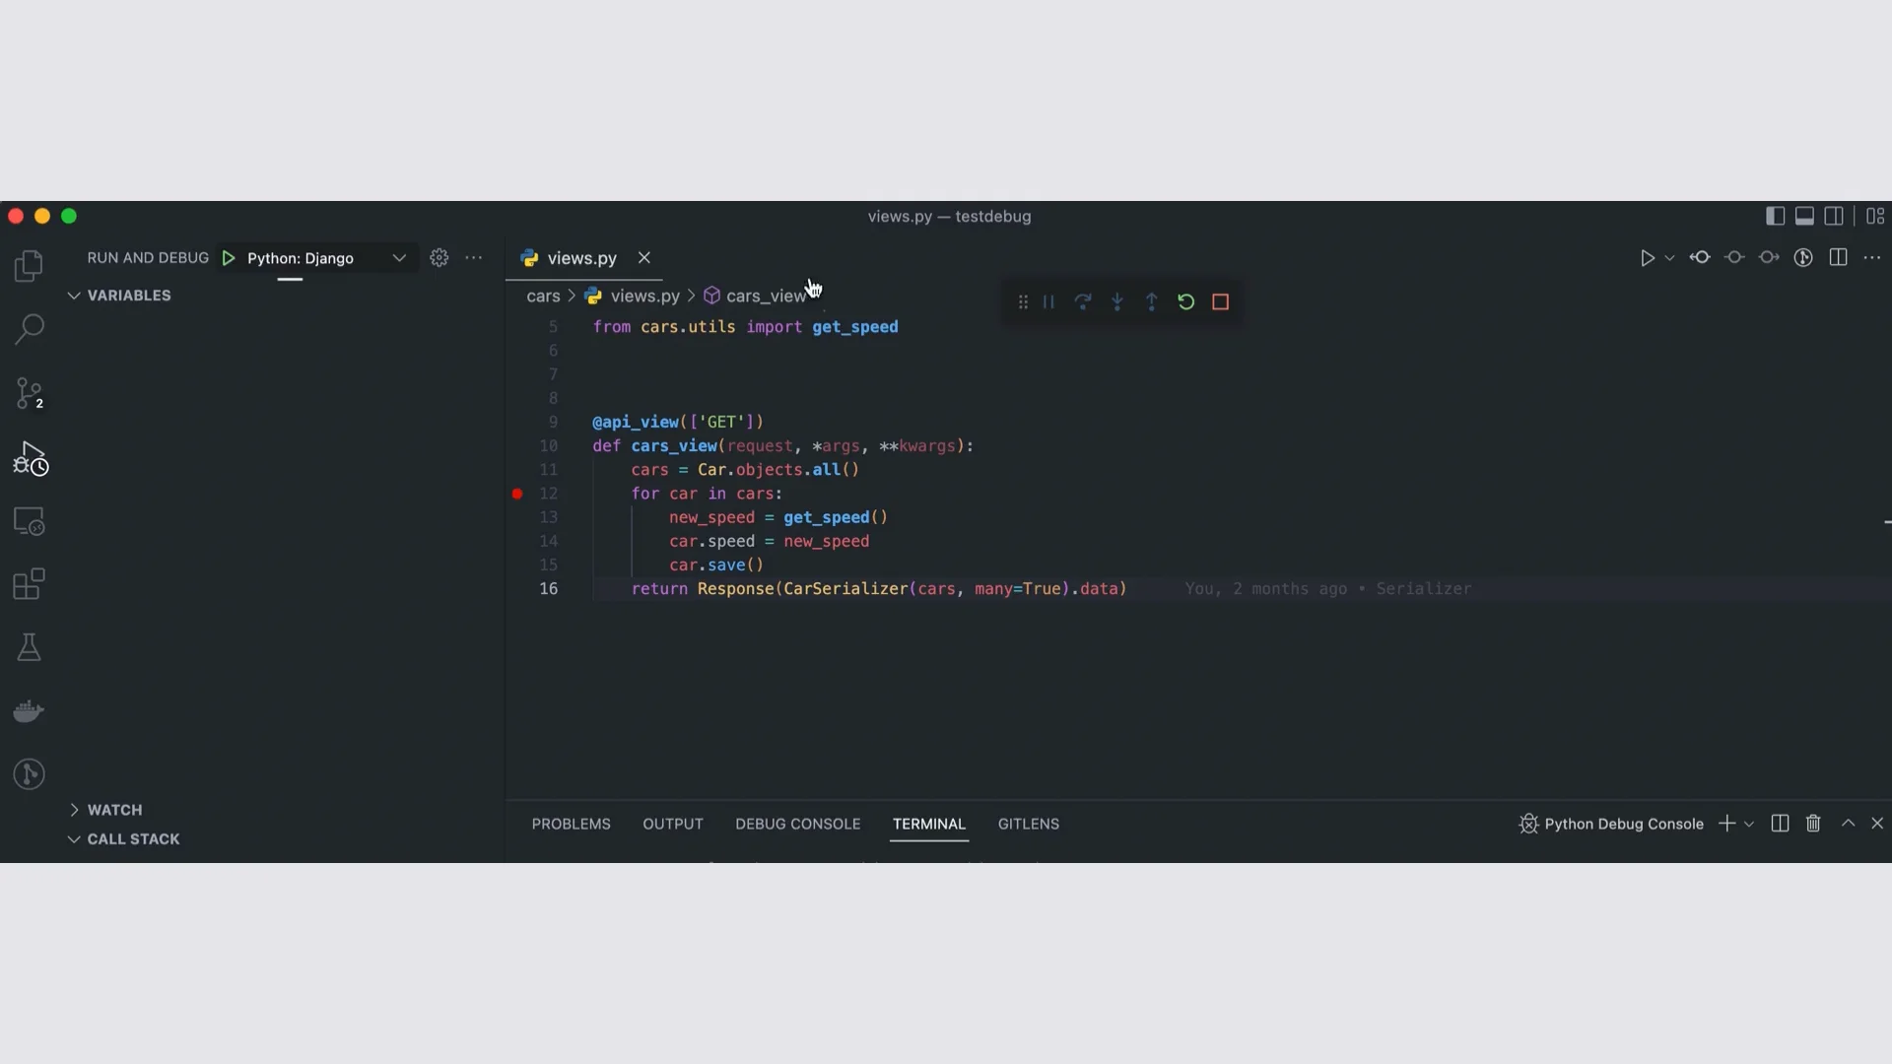Click cars folder in breadcrumb
The width and height of the screenshot is (1892, 1064).
543,296
